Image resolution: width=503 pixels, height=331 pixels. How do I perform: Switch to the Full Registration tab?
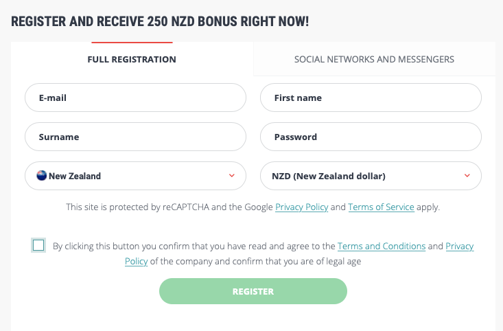[132, 59]
